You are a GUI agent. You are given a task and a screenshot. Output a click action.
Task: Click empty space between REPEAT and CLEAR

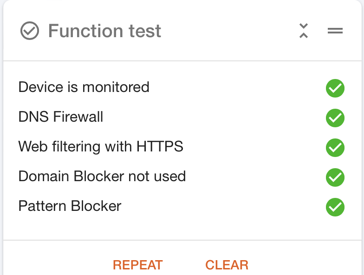[184, 265]
